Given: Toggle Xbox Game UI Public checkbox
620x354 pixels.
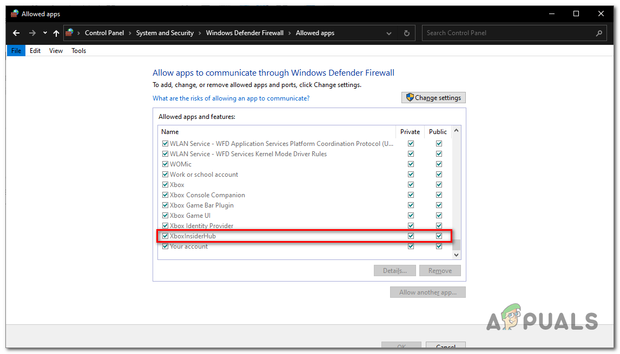Looking at the screenshot, I should [439, 215].
